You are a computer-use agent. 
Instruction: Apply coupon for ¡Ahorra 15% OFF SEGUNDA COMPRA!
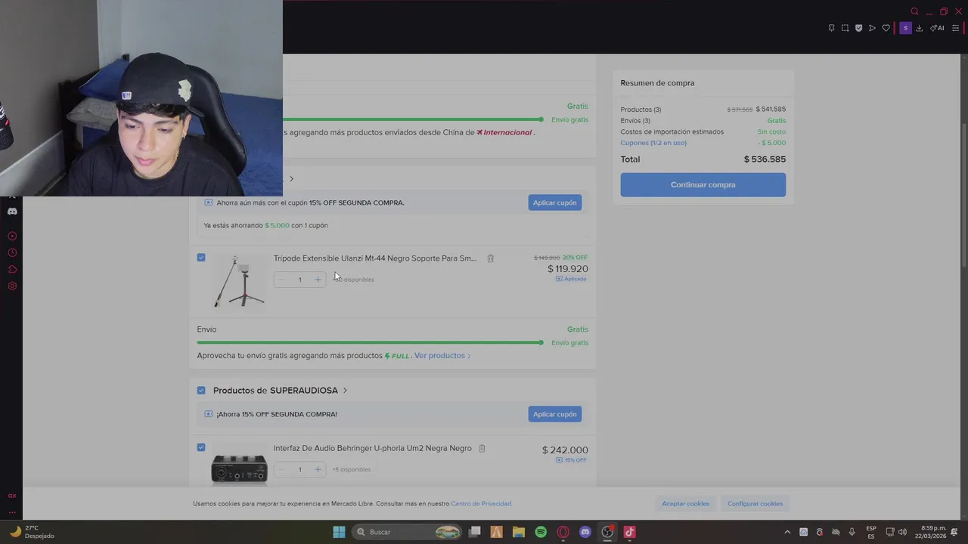(554, 414)
